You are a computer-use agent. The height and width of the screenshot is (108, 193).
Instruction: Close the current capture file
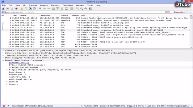[x=30, y=9]
